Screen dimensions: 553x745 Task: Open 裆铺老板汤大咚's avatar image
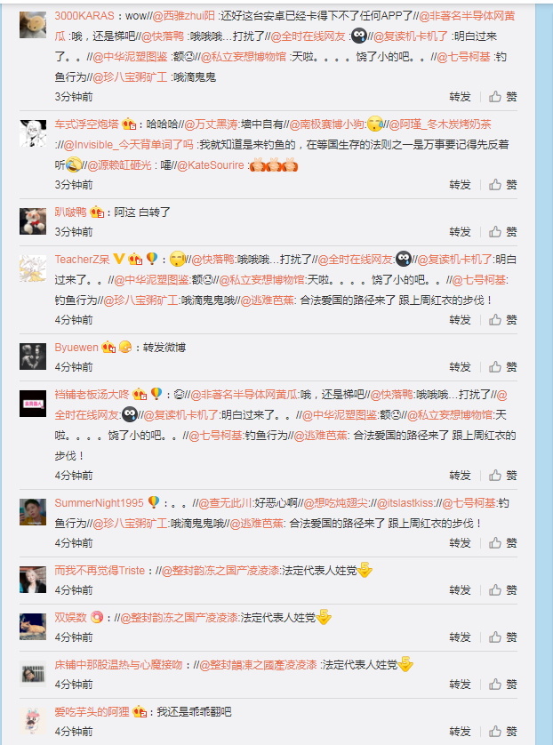[x=33, y=404]
